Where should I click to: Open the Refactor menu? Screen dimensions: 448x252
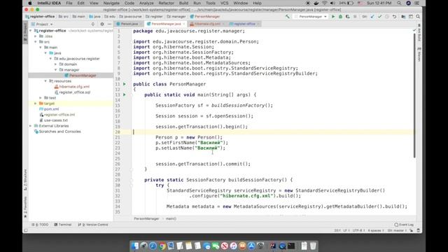[166, 3]
